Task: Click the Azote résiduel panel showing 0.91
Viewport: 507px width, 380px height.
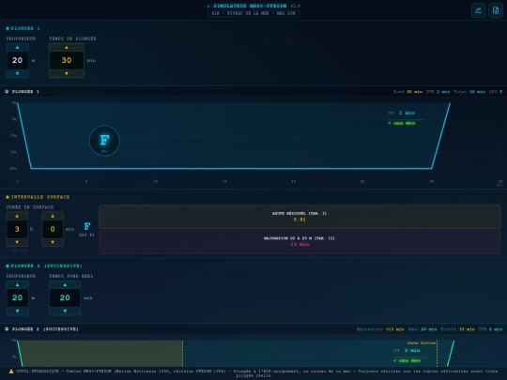Action: (x=300, y=217)
